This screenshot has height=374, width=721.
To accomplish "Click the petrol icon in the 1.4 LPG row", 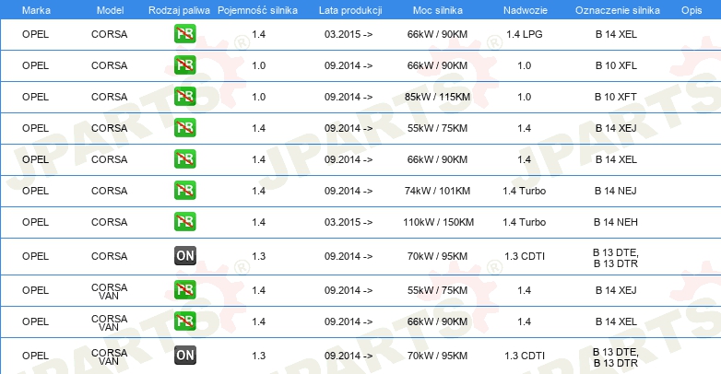I will (184, 34).
